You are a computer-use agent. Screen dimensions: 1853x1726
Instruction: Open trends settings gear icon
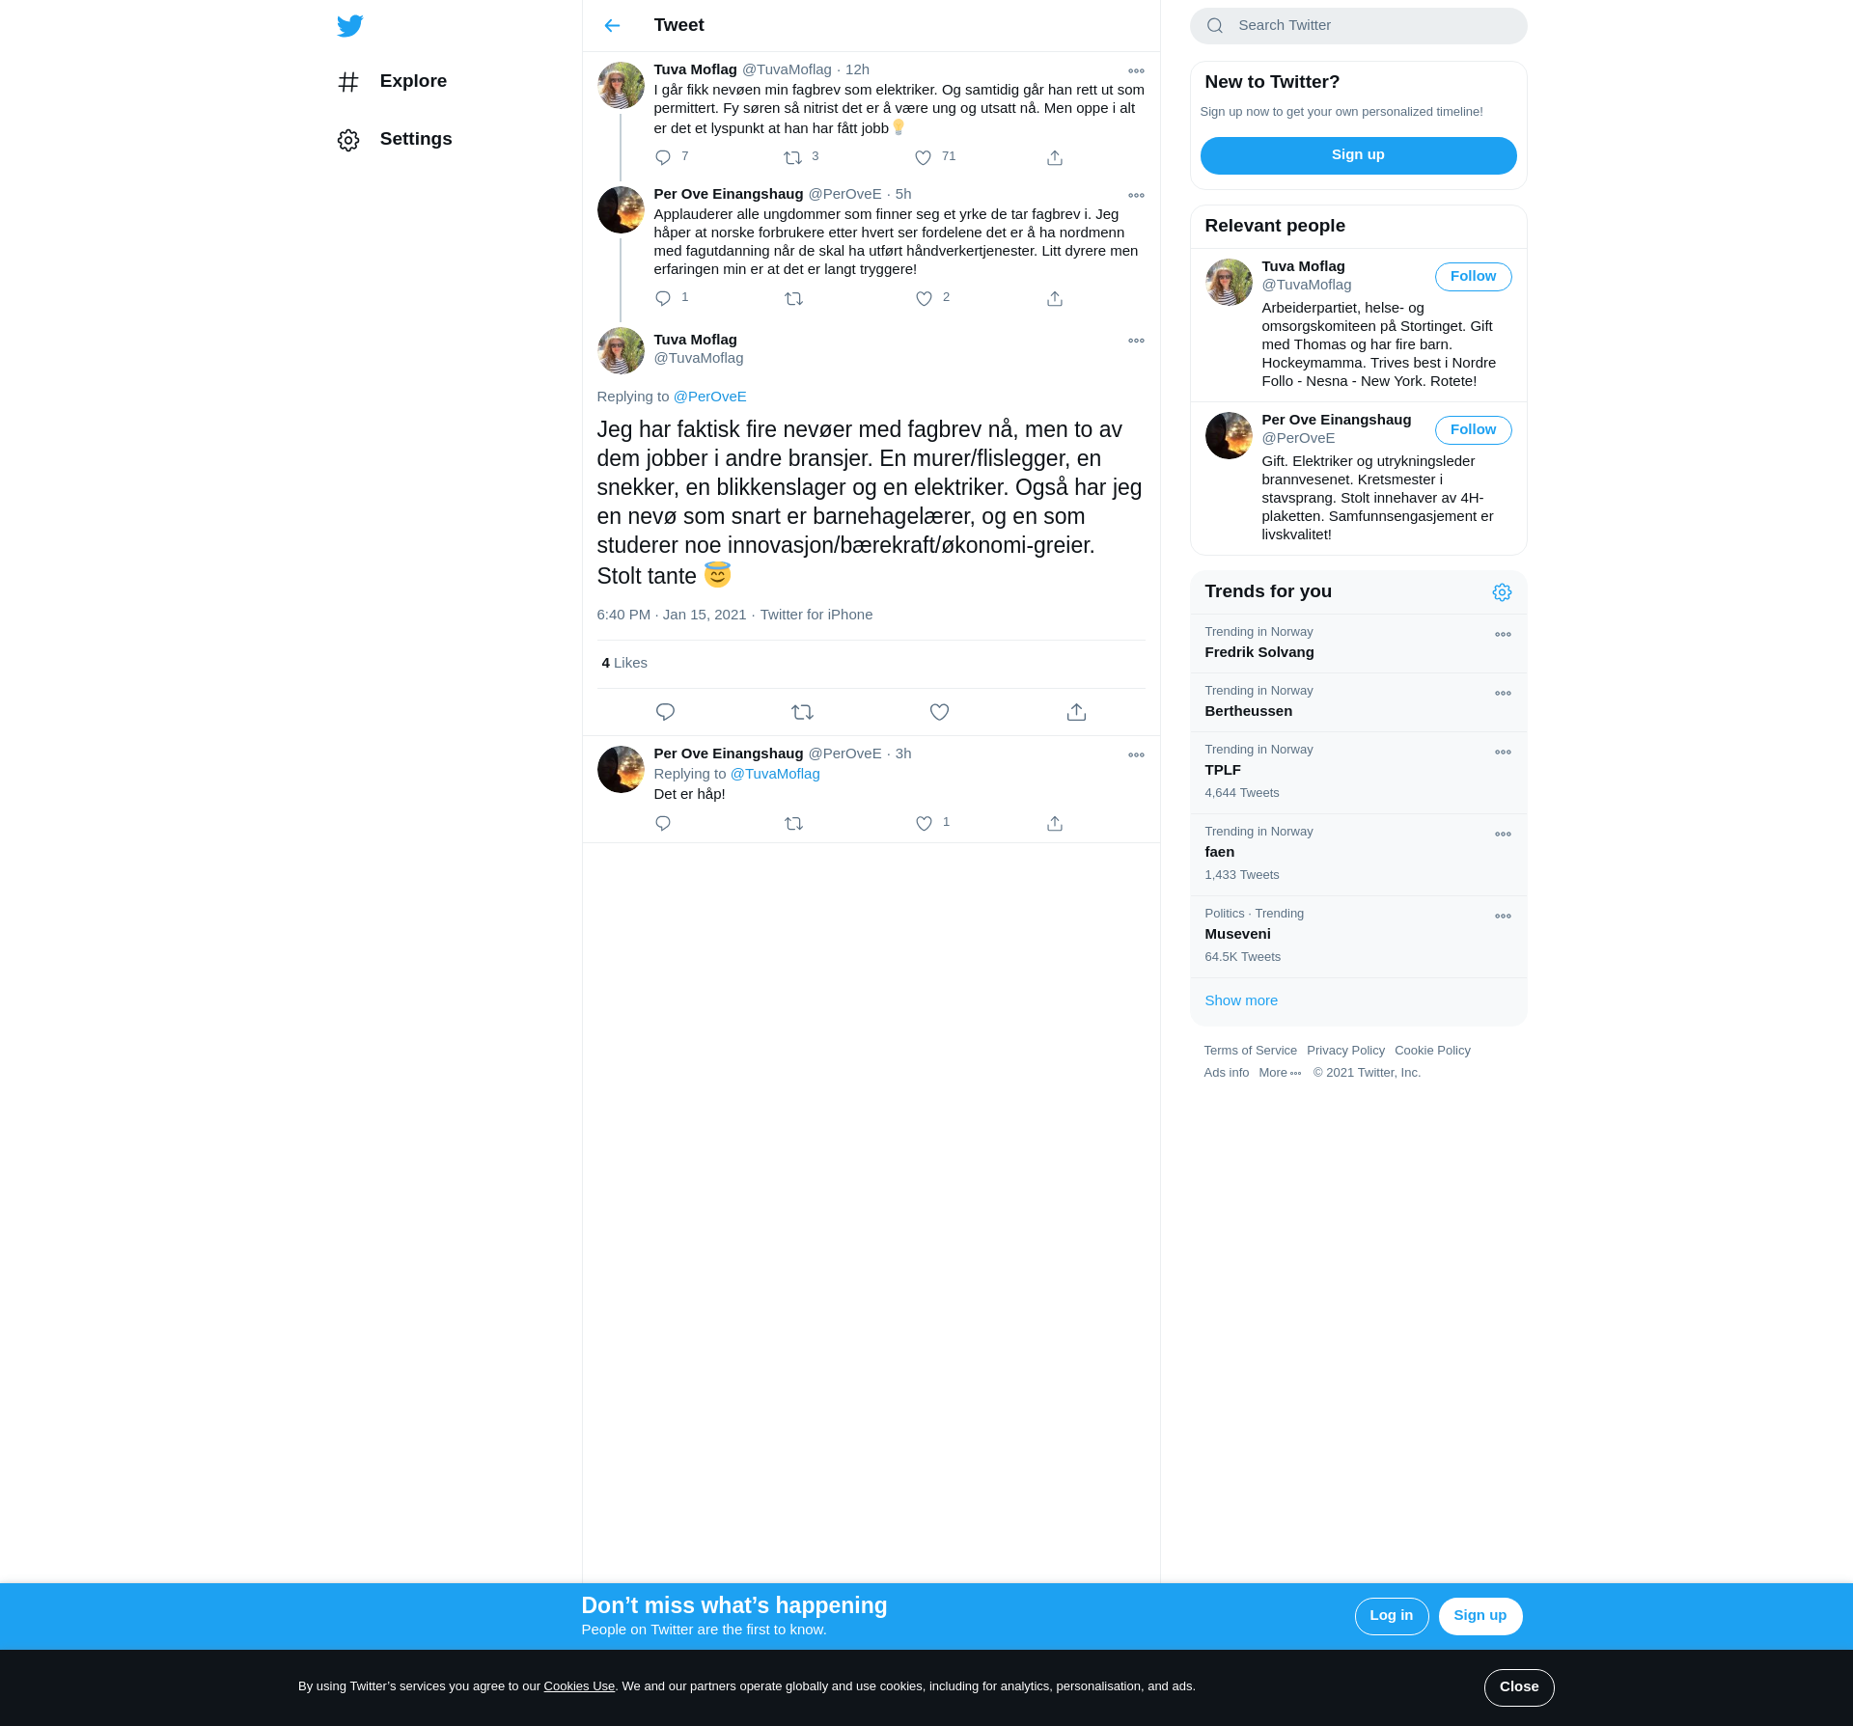1502,592
